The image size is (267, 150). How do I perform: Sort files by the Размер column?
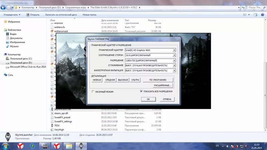click(x=152, y=20)
